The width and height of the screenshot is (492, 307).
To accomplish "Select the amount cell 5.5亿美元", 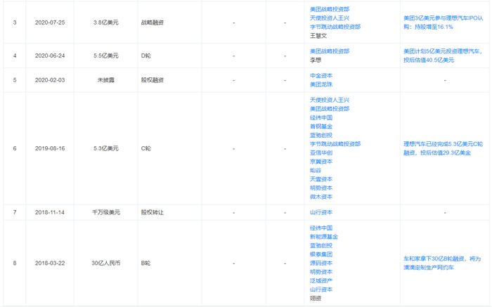I will tap(105, 55).
